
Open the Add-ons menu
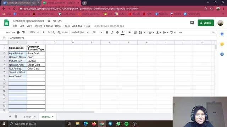coord(77,26)
